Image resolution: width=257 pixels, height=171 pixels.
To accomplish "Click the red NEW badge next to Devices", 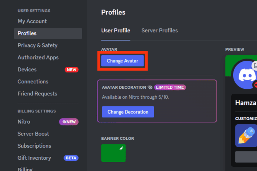I will (x=72, y=70).
